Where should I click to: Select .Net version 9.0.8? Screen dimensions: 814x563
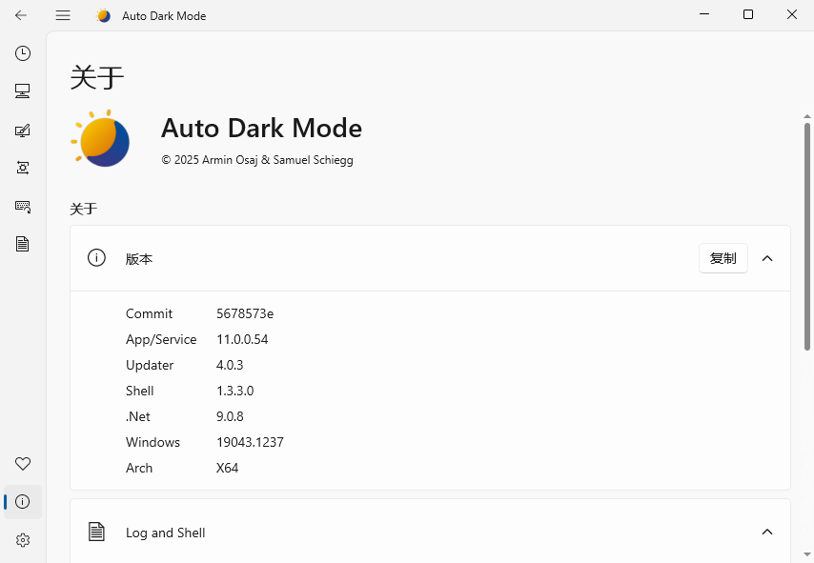[230, 416]
